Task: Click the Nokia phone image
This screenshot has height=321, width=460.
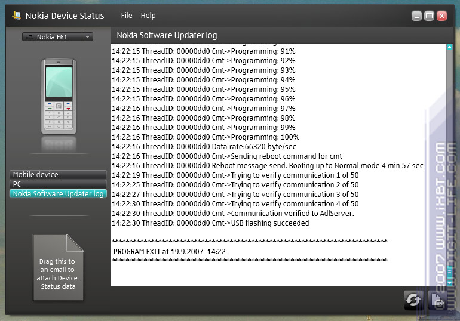Action: tap(59, 96)
